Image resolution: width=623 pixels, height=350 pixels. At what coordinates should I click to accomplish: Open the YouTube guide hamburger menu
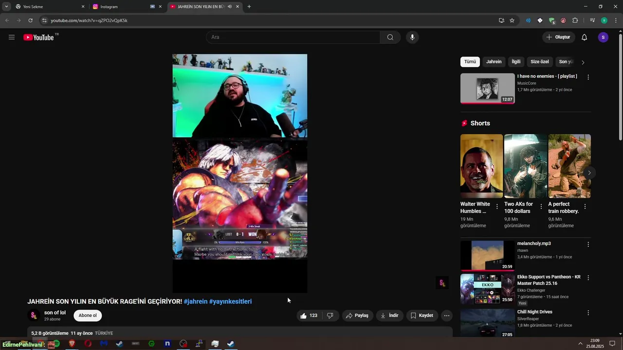tap(12, 37)
